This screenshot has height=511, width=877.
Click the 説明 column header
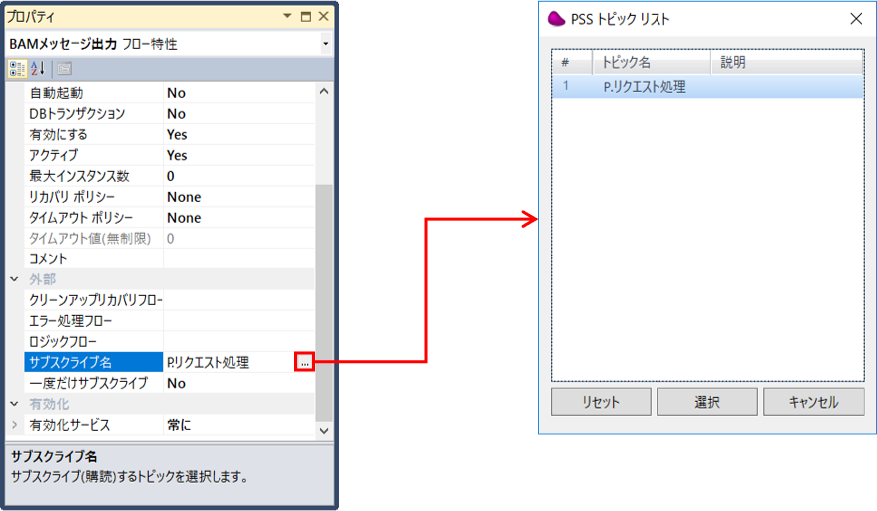tap(787, 62)
